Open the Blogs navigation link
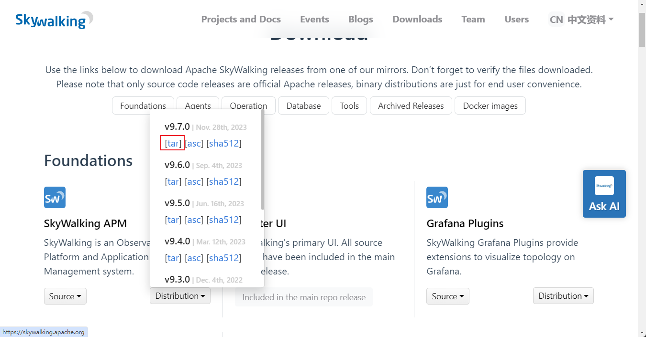646x337 pixels. pos(360,20)
